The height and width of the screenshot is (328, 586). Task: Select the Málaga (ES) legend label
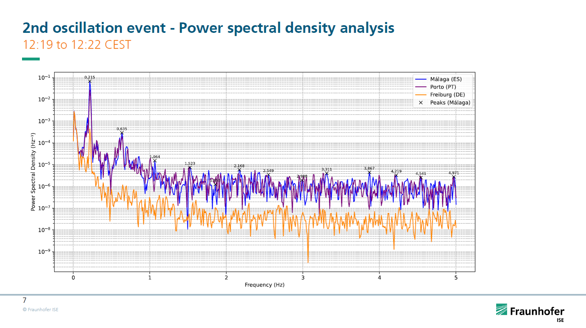(446, 79)
